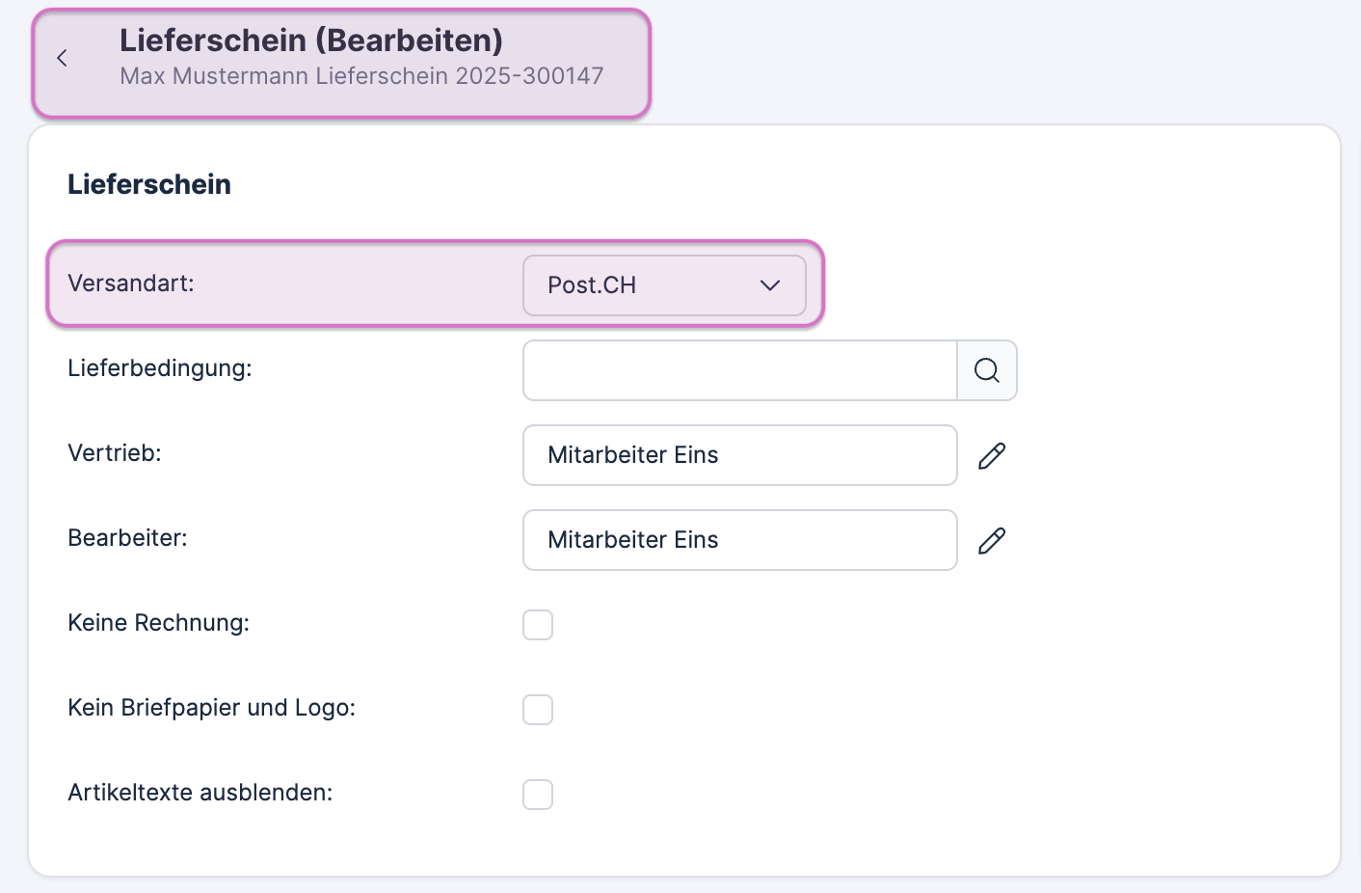The height and width of the screenshot is (893, 1361).
Task: Toggle Artikeltexte ausblenden on
Action: point(538,794)
